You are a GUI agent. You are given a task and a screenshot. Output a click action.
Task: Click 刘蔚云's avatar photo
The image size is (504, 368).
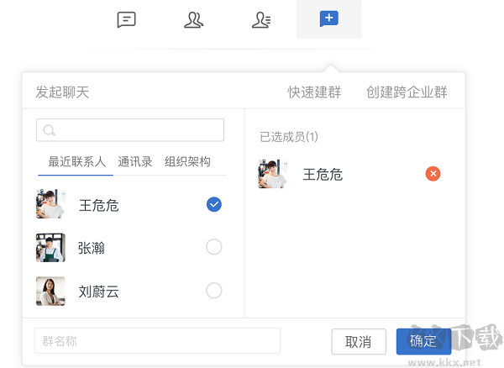[50, 291]
